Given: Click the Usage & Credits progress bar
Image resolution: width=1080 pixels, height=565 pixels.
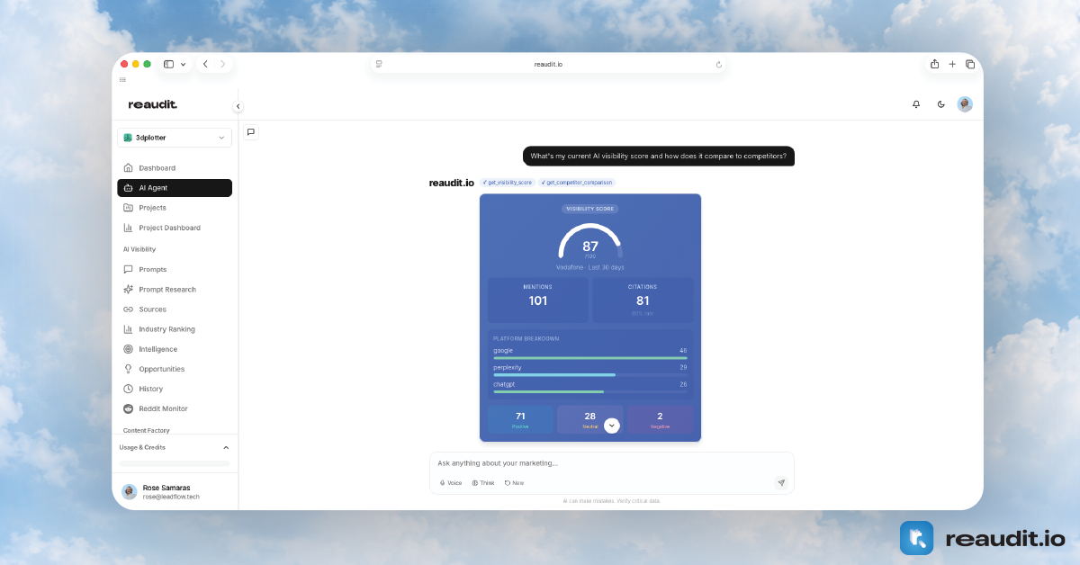Looking at the screenshot, I should click(175, 463).
